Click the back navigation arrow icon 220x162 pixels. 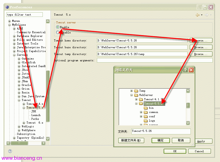click(x=198, y=15)
